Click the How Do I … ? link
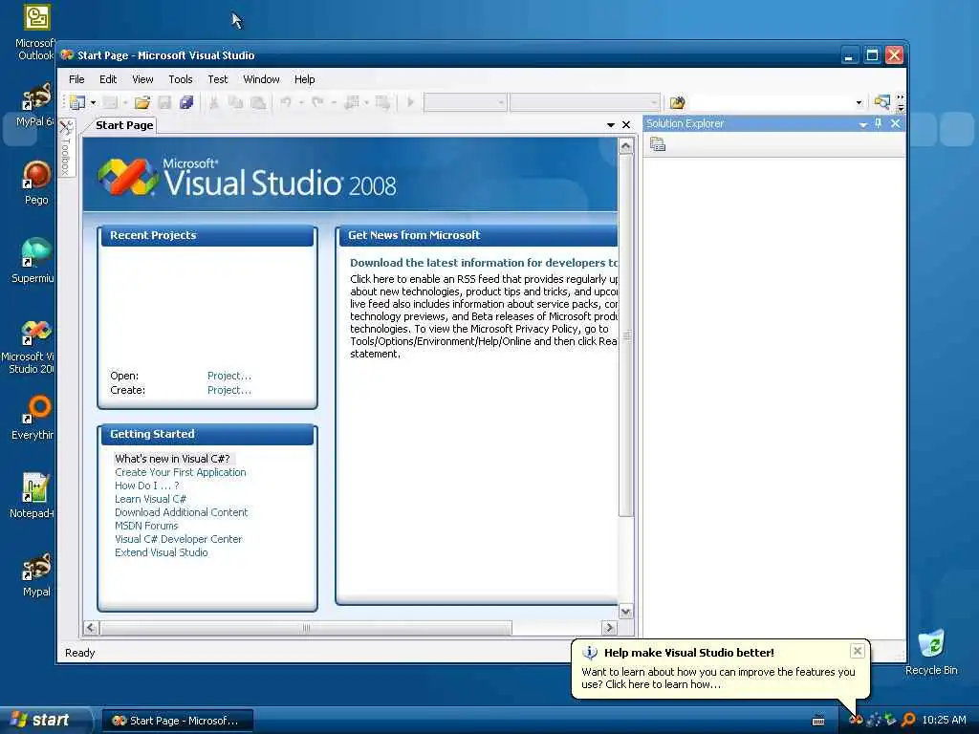Viewport: 979px width, 734px height. point(146,486)
